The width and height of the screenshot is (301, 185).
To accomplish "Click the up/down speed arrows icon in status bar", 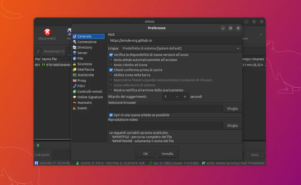I will point(150,163).
